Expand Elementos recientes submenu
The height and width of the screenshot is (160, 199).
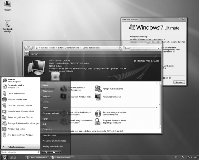pos(55,113)
